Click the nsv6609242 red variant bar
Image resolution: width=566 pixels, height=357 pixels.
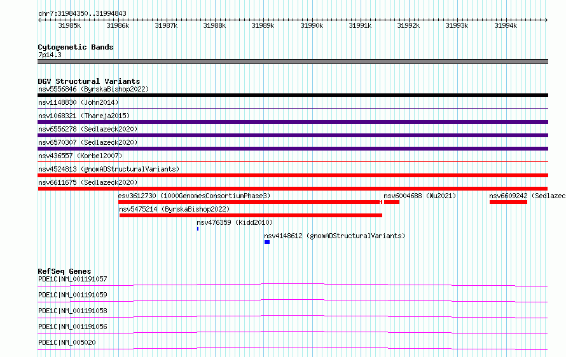(508, 202)
